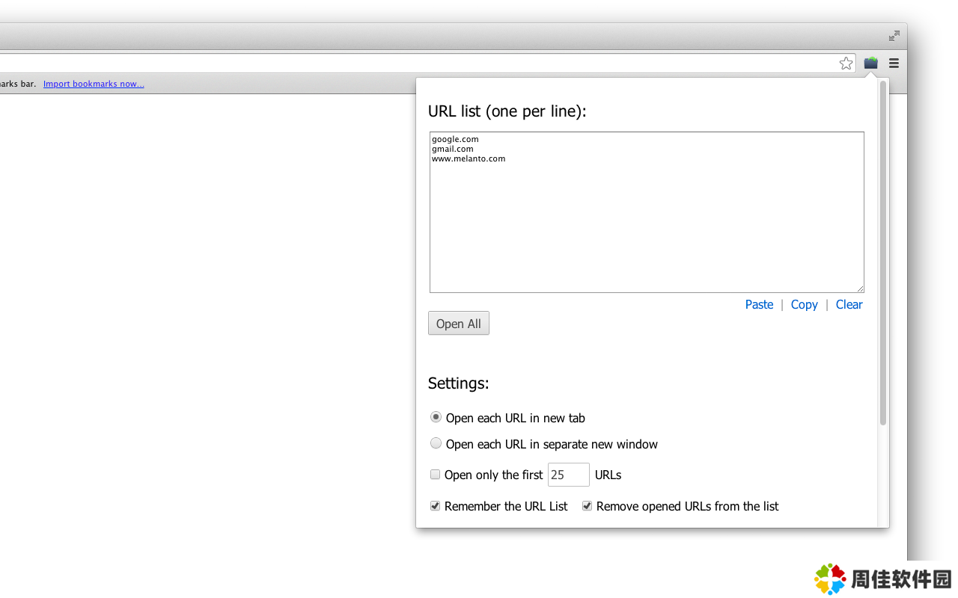The width and height of the screenshot is (958, 598).
Task: Choose "Open each URL in separate new window"
Action: pos(436,443)
